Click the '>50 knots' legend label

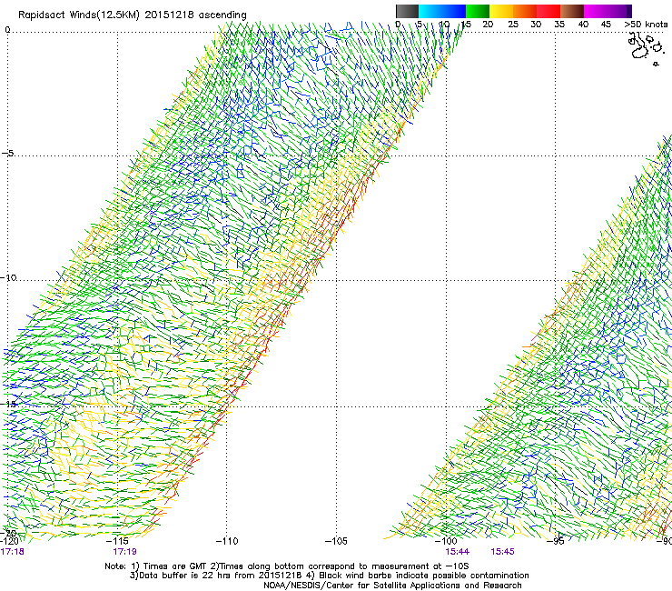(646, 24)
